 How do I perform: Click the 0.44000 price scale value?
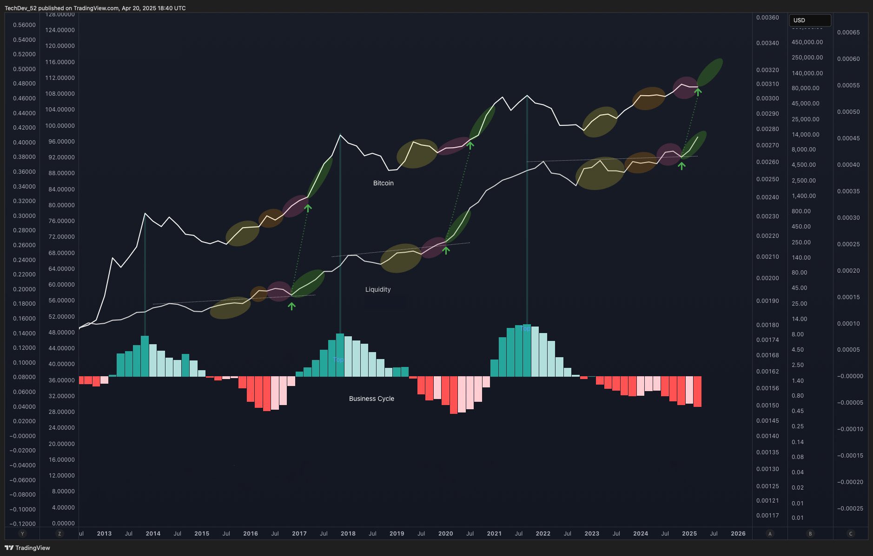click(24, 113)
